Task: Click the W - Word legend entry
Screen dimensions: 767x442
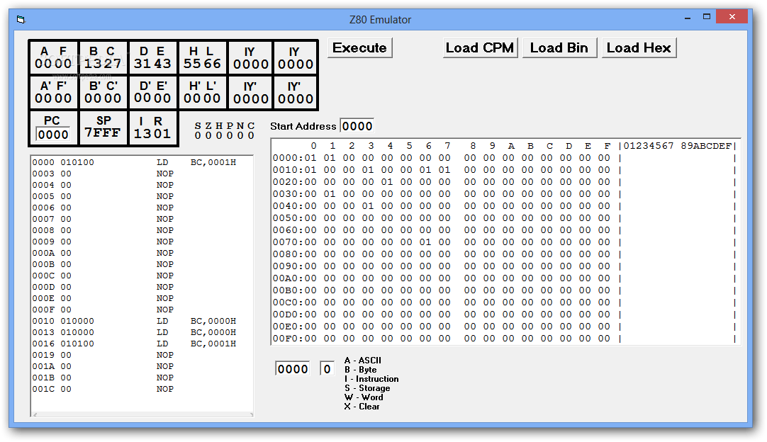Action: point(364,397)
